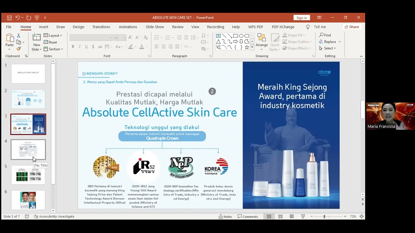Toggle Bold formatting
Screen dimensions: 415x233
[73, 47]
